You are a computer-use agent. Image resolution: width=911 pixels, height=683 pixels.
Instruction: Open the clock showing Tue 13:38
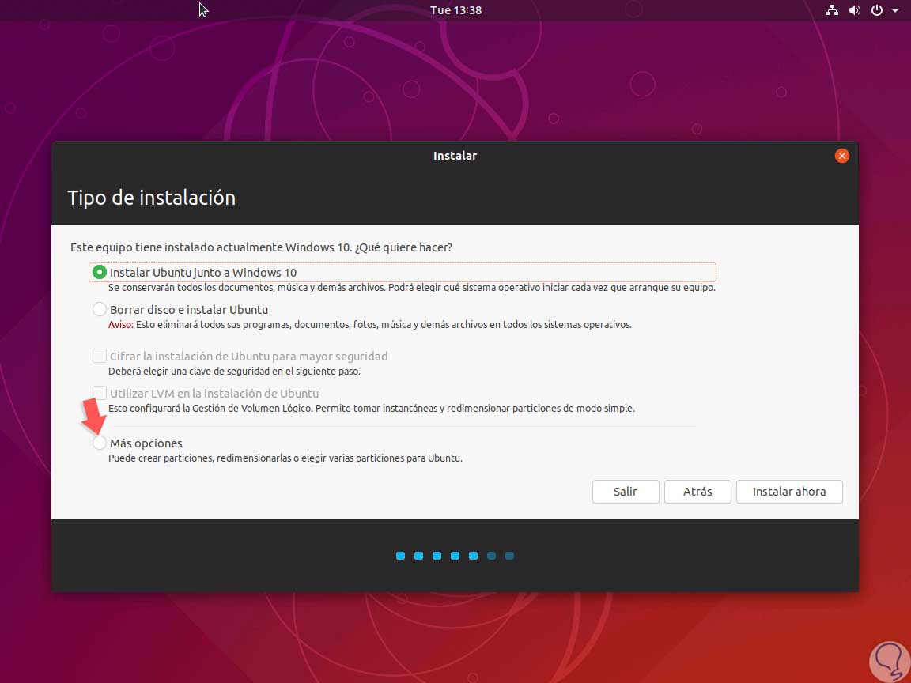(x=455, y=9)
